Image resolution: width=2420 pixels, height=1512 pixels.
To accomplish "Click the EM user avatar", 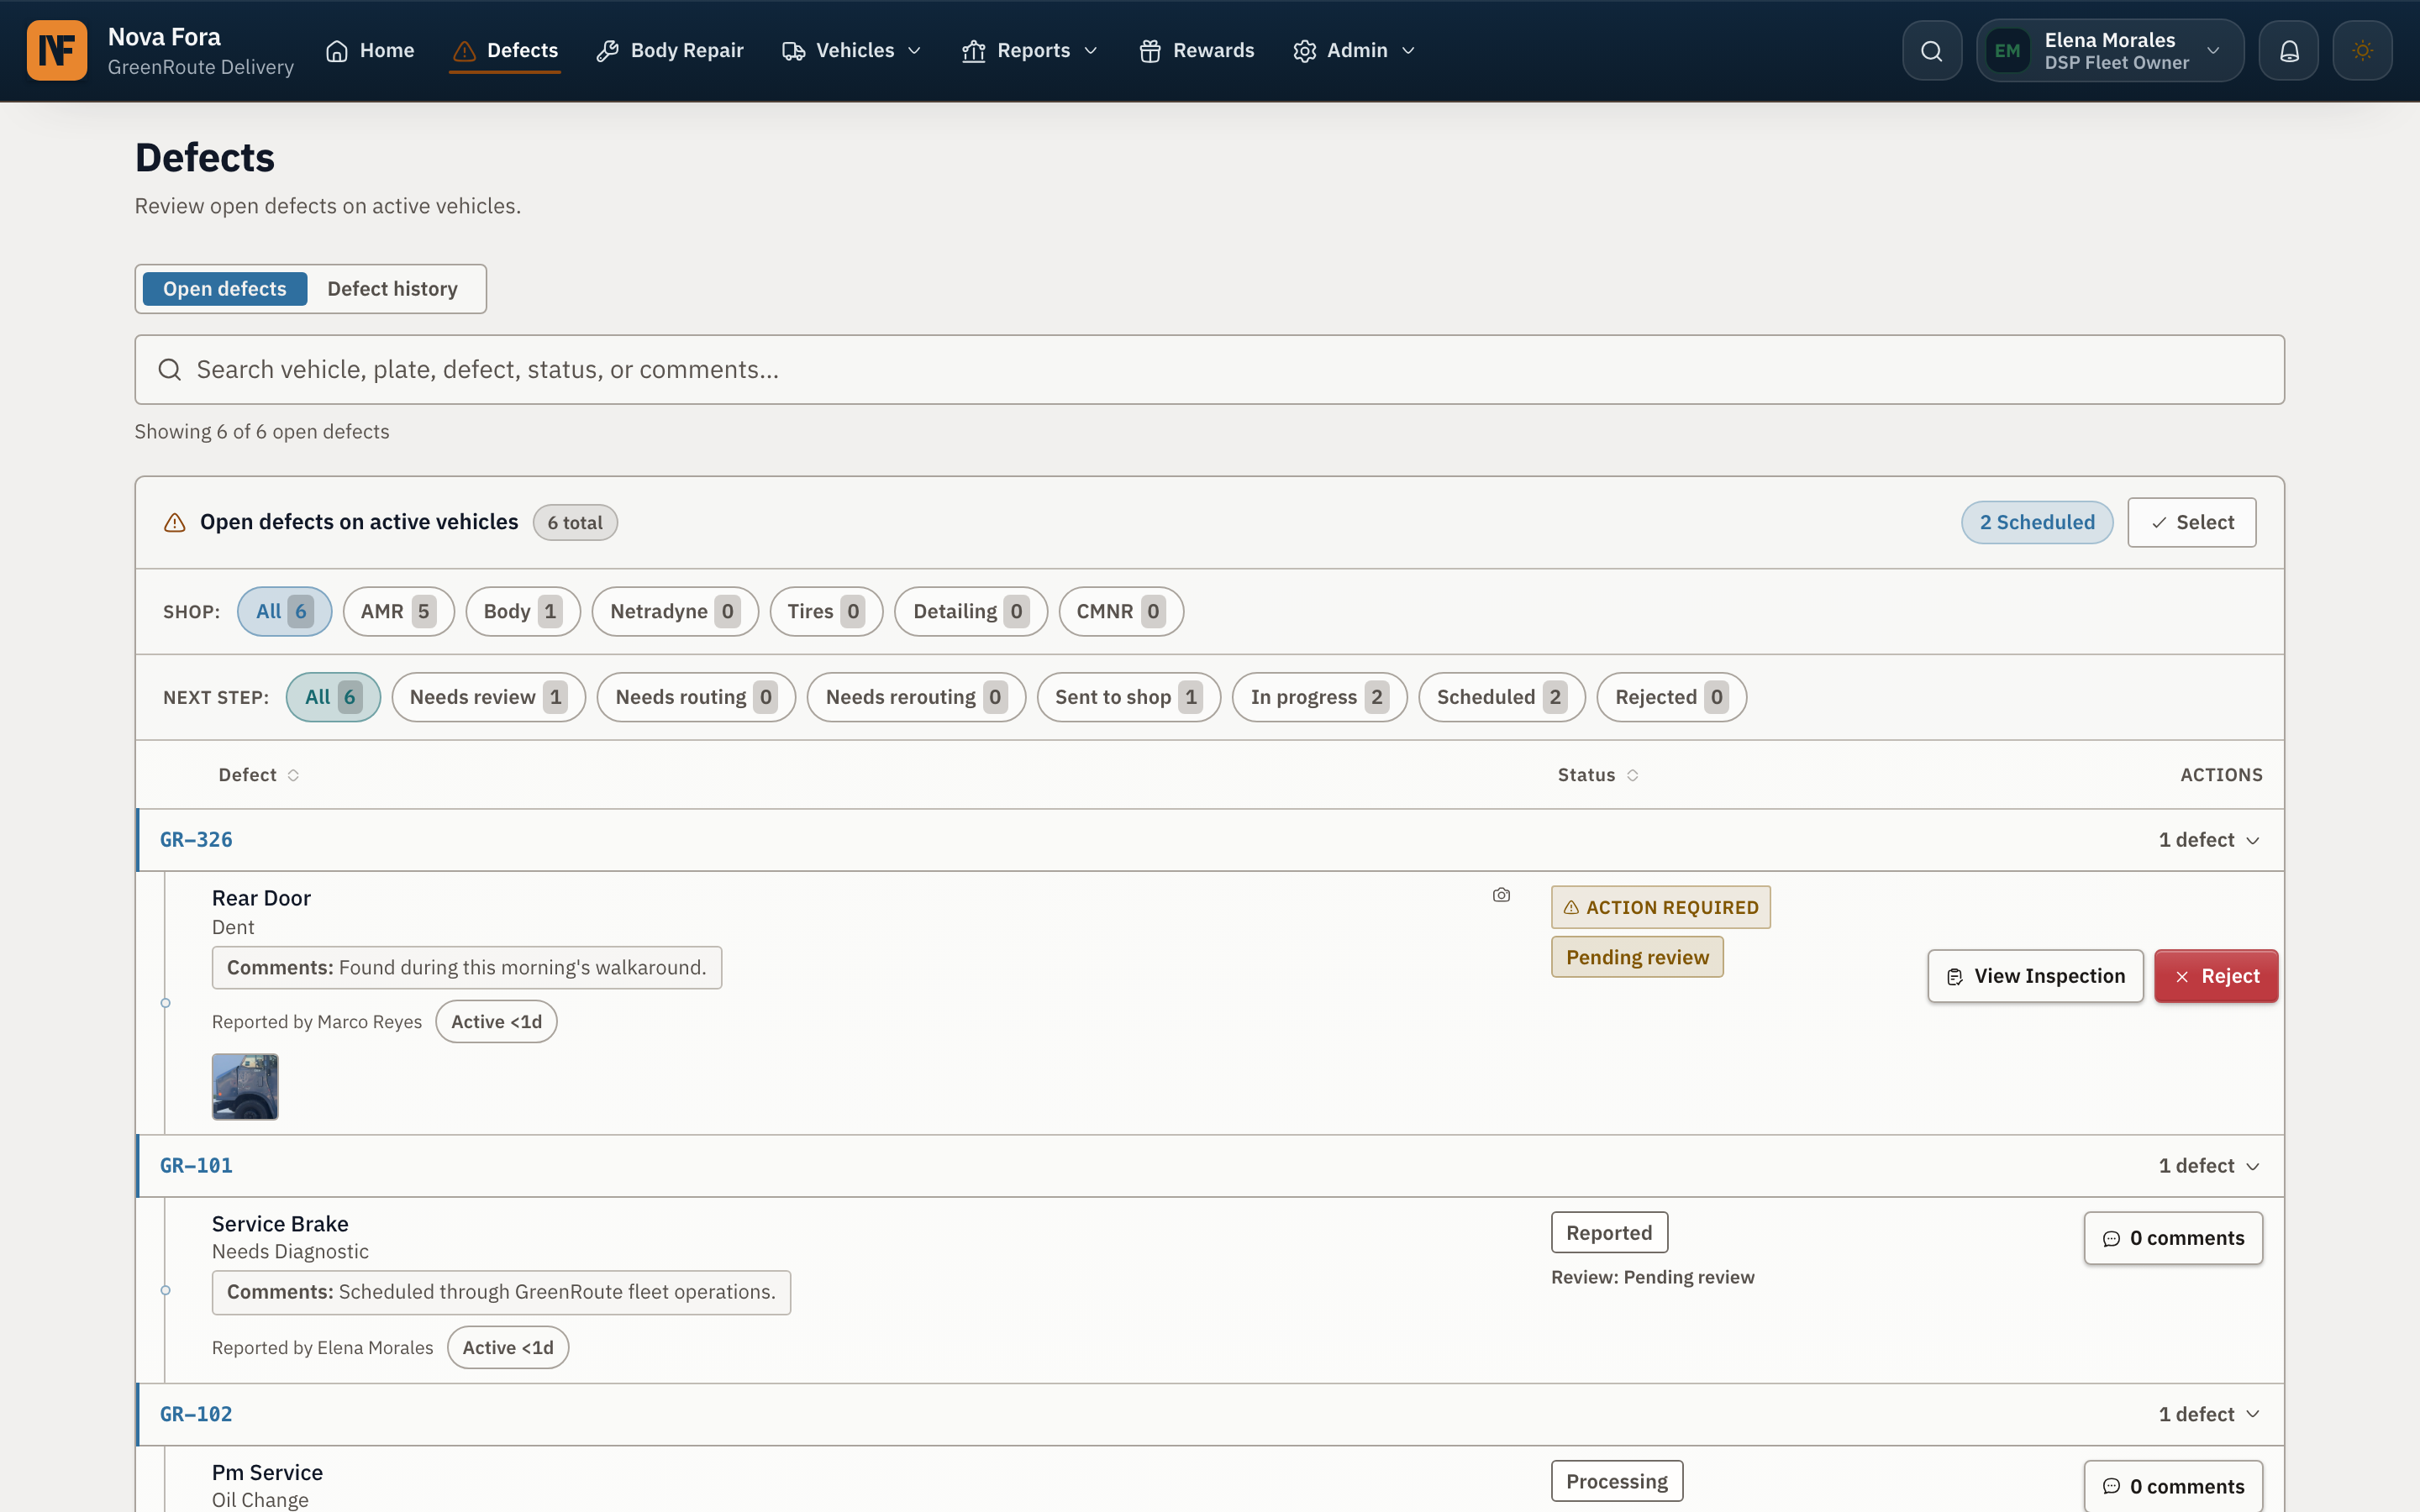I will [2007, 51].
